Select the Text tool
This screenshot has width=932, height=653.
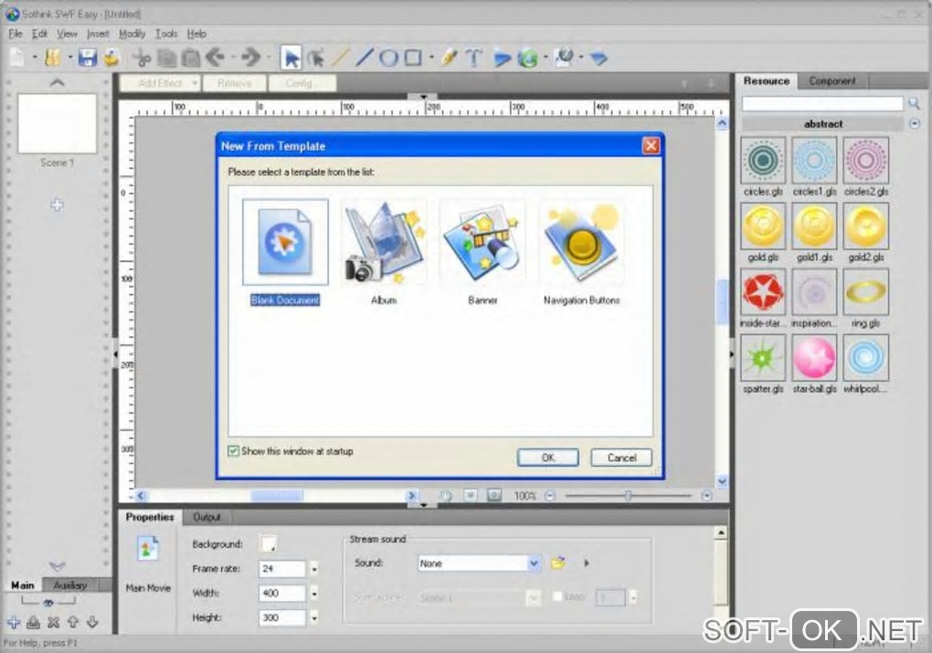(x=473, y=58)
